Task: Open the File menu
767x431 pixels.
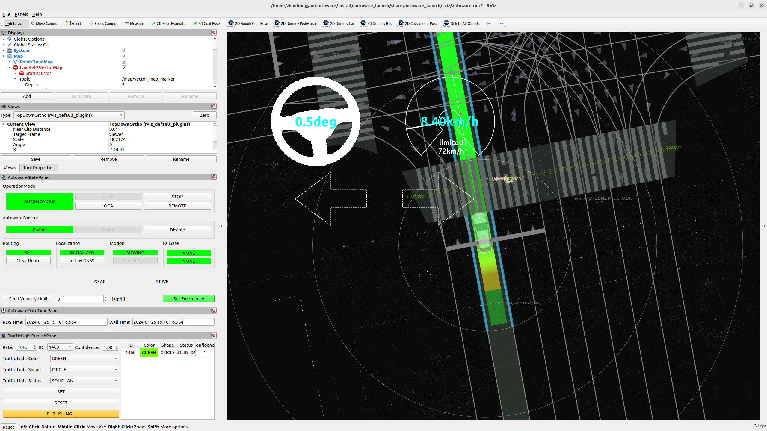Action: point(7,14)
